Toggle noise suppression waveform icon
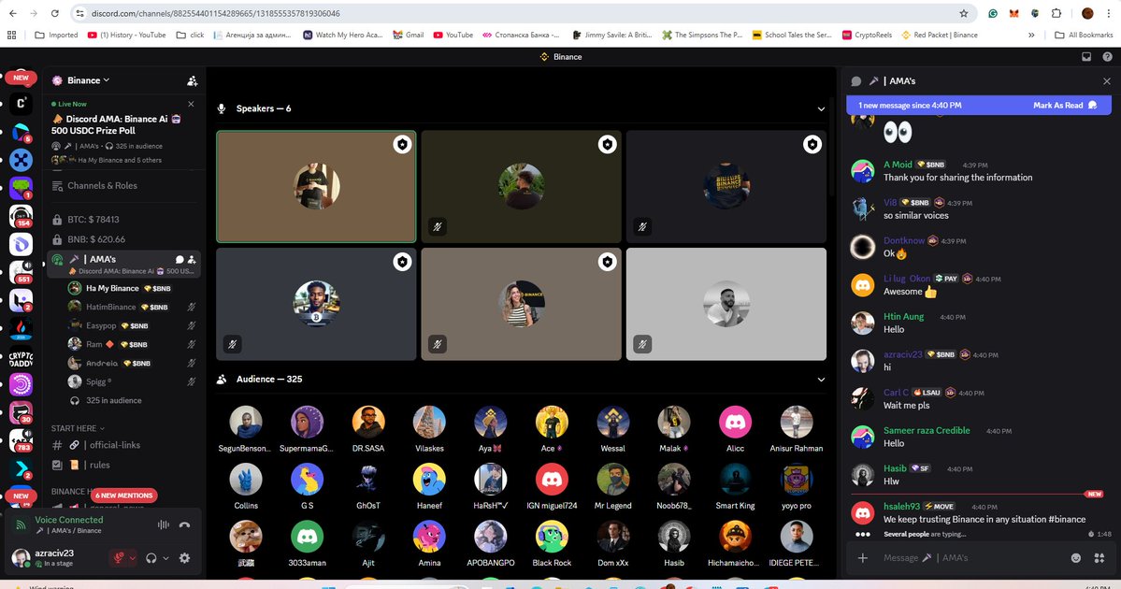 [x=163, y=524]
